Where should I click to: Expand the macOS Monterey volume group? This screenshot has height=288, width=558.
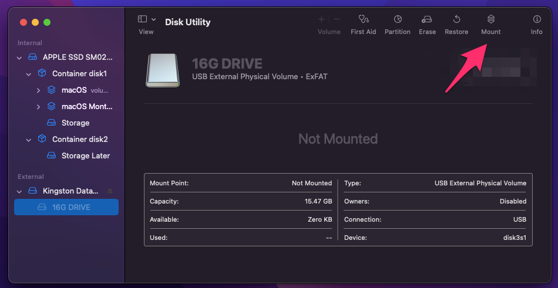tap(38, 107)
